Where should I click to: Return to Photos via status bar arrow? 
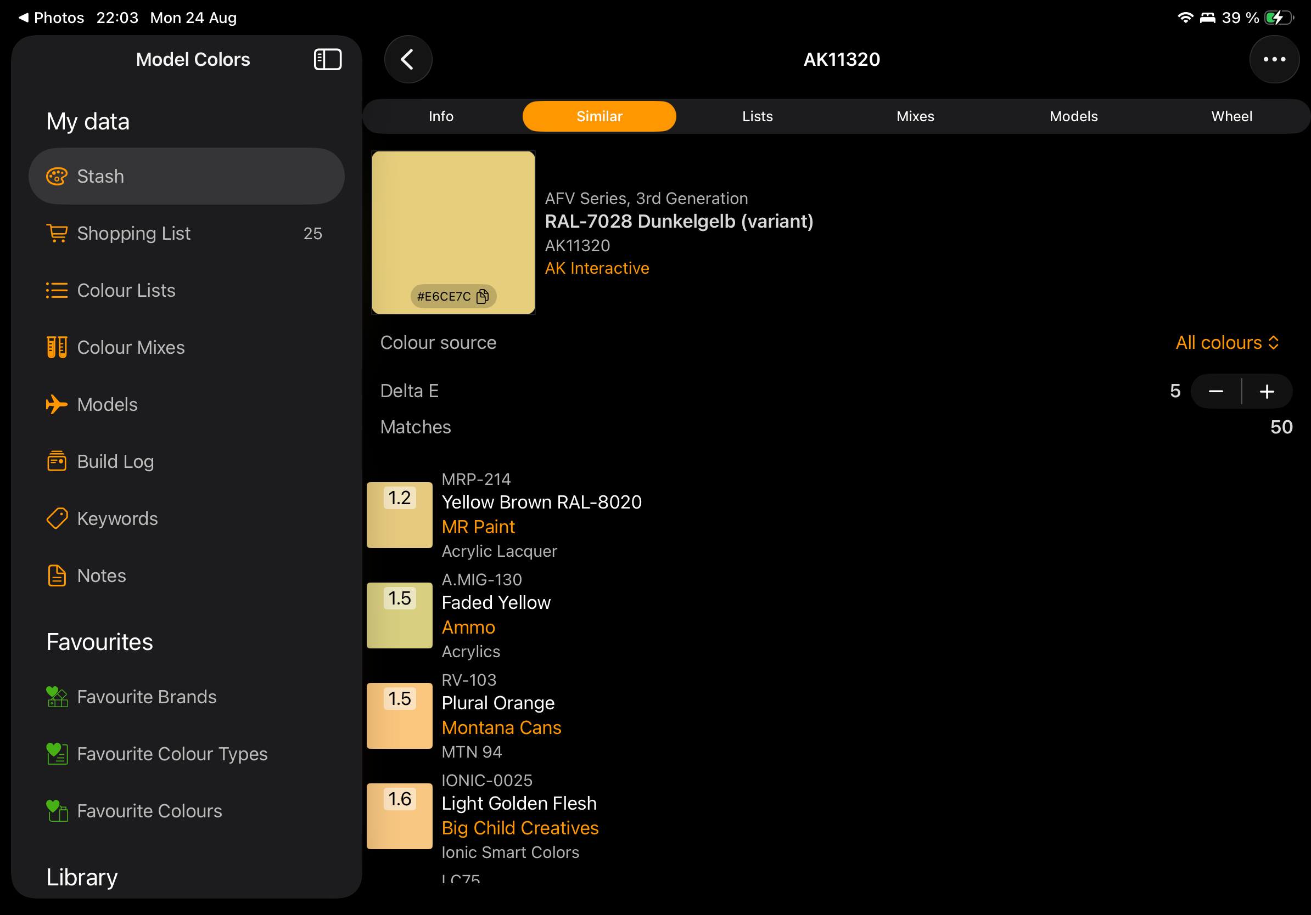point(52,18)
